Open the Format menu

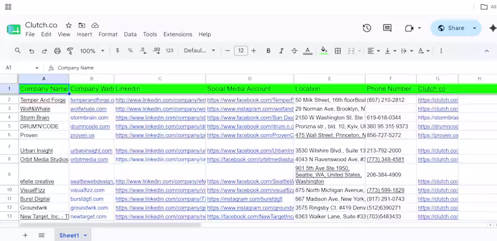pyautogui.click(x=108, y=34)
